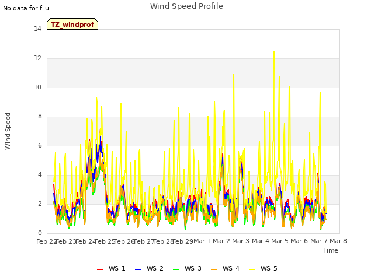Click the Wind Speed y-axis title
Screen dimensions: 374x280
coord(8,131)
